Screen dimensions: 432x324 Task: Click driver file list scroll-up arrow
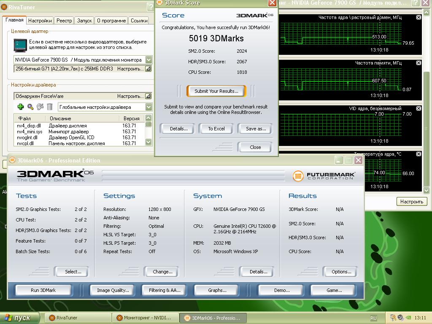[148, 118]
